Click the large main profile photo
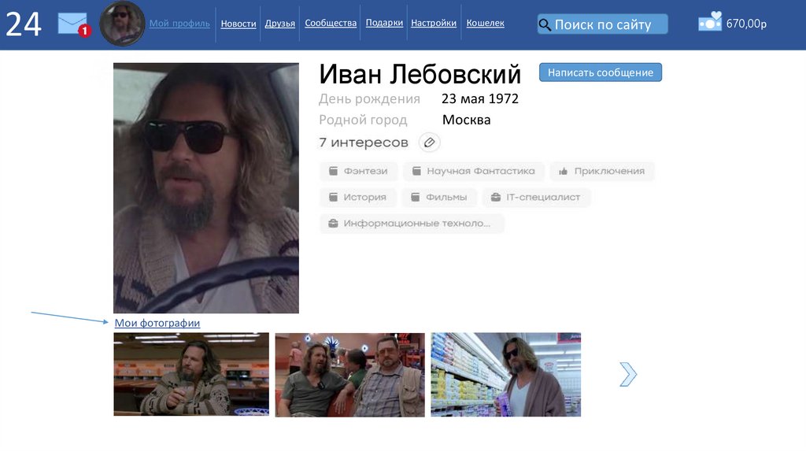 [206, 188]
